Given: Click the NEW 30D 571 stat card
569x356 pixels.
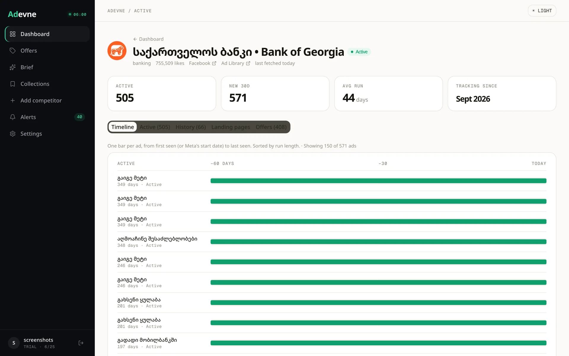Looking at the screenshot, I should pos(275,94).
